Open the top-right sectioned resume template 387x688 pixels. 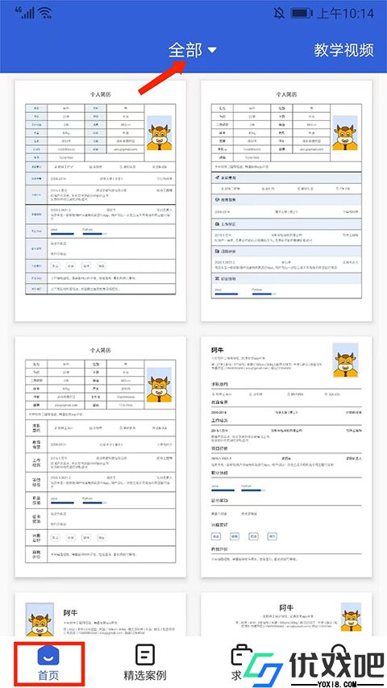coord(286,201)
